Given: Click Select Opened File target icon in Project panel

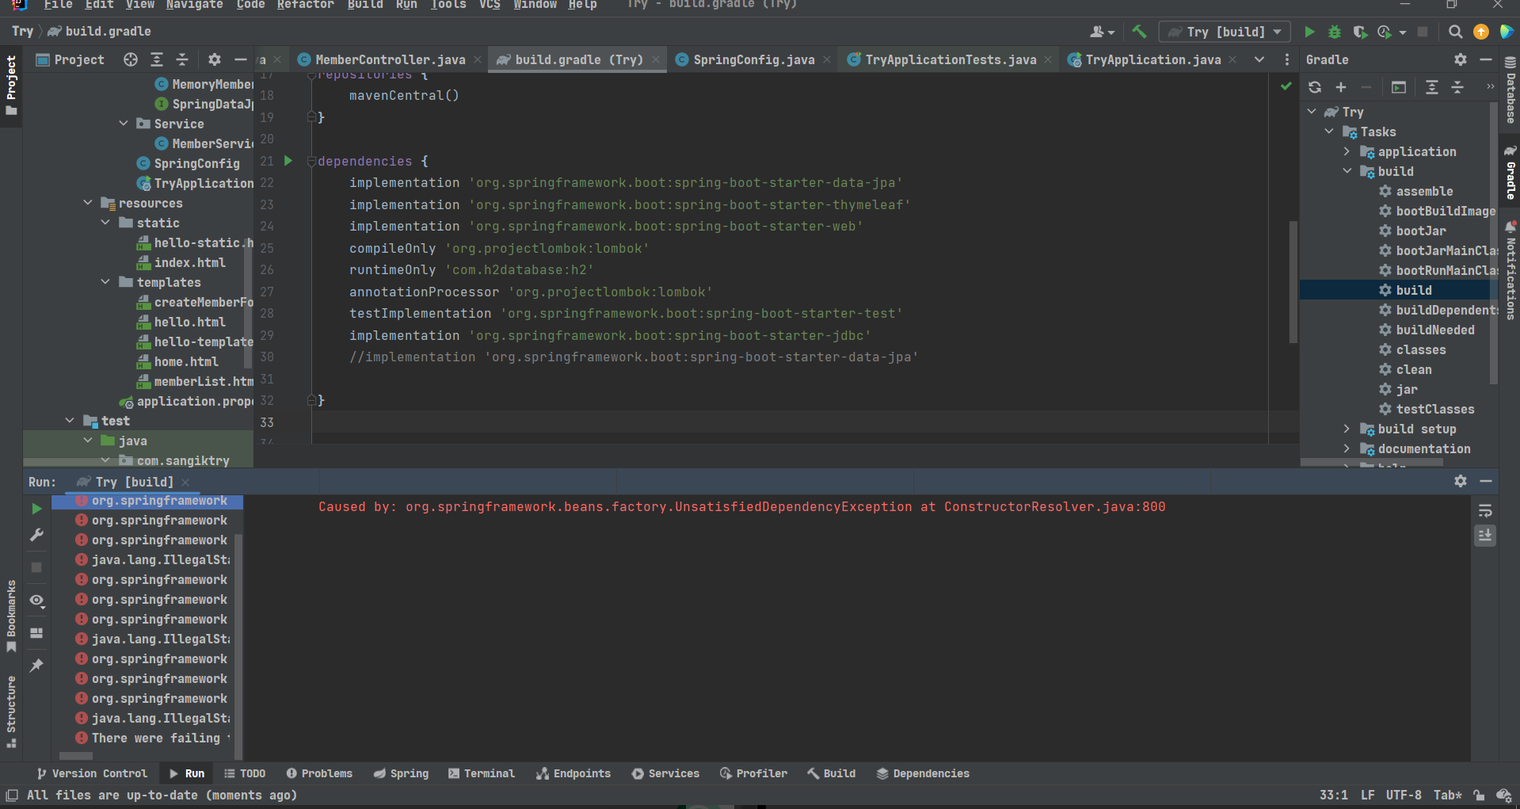Looking at the screenshot, I should (x=131, y=59).
